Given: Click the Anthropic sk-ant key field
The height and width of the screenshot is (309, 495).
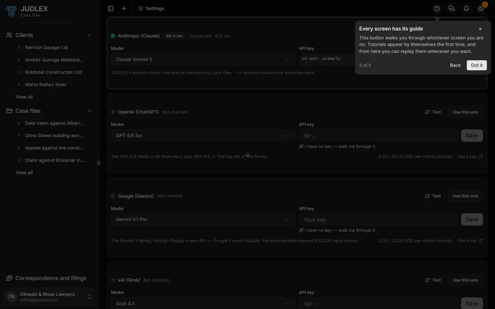Looking at the screenshot, I should [x=328, y=59].
